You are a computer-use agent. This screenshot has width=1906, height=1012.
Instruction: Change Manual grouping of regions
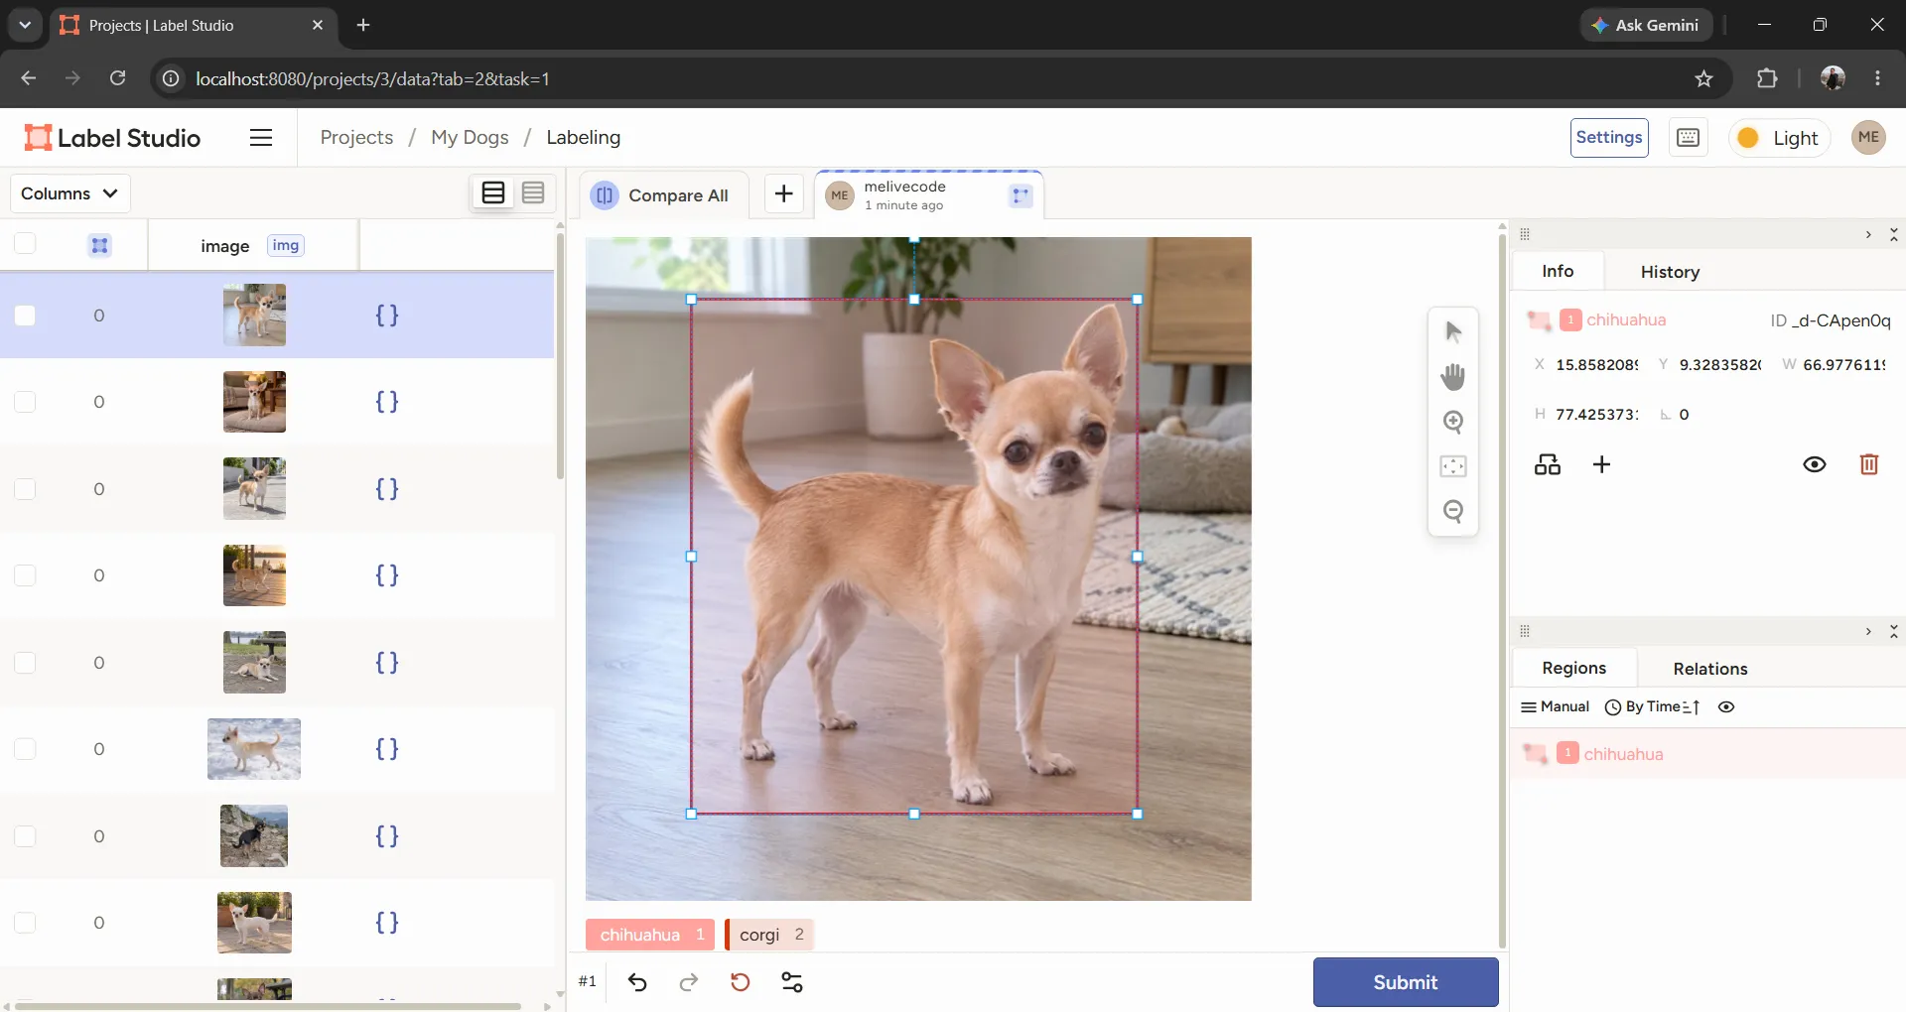point(1555,707)
